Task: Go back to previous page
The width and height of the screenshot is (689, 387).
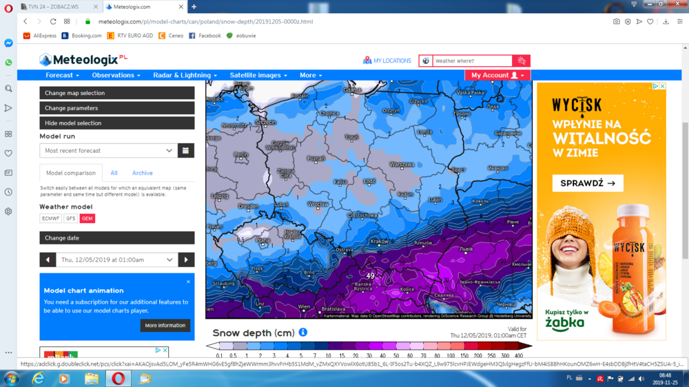Action: [25, 21]
